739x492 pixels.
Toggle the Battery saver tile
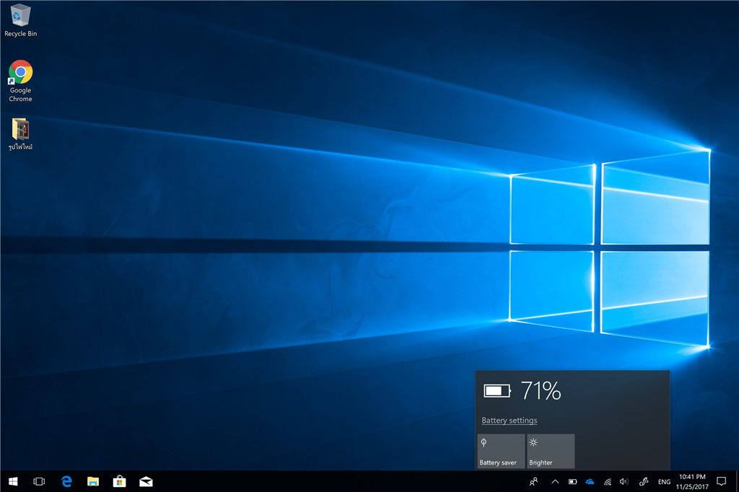tap(501, 451)
